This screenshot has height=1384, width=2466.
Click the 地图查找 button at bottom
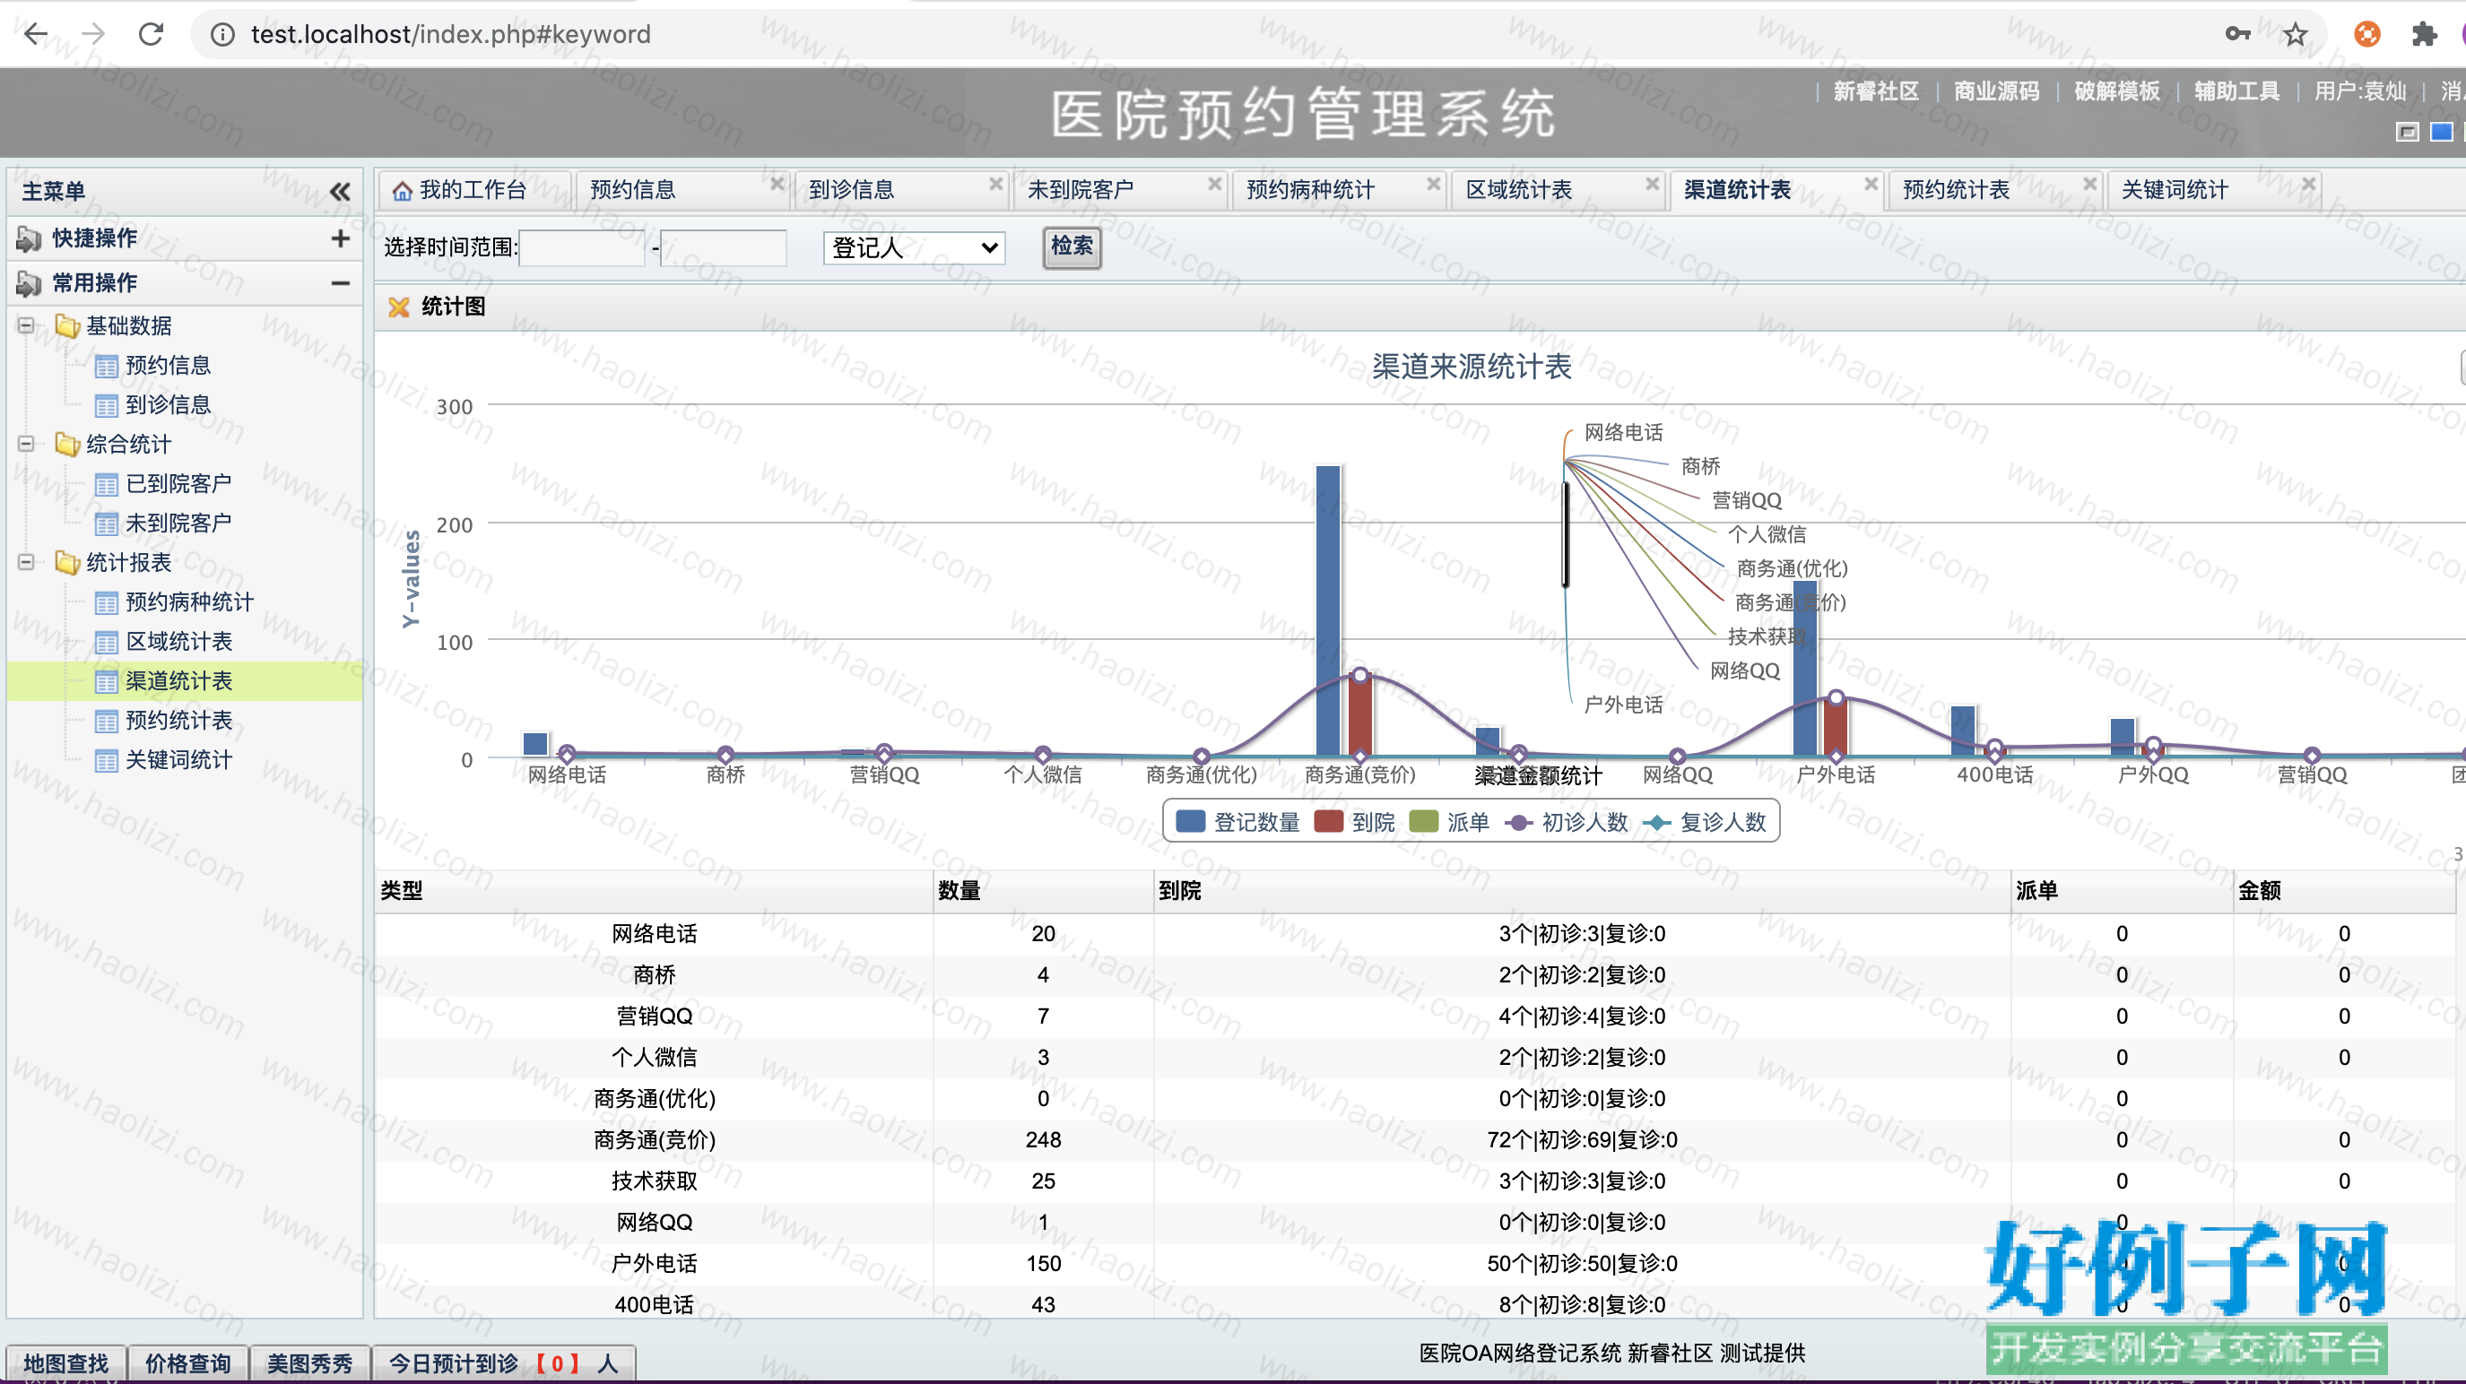[66, 1363]
